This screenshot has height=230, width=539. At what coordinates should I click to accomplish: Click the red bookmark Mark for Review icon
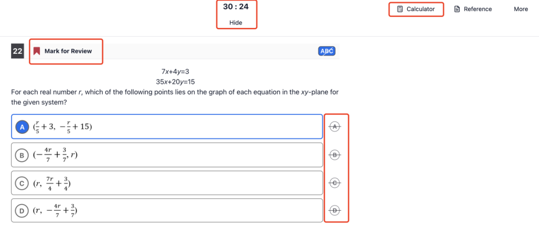pyautogui.click(x=37, y=51)
